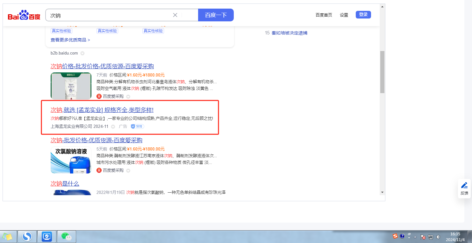Click the 次氯酸钠溶液 product thumbnail
This screenshot has height=243, width=472.
[71, 160]
